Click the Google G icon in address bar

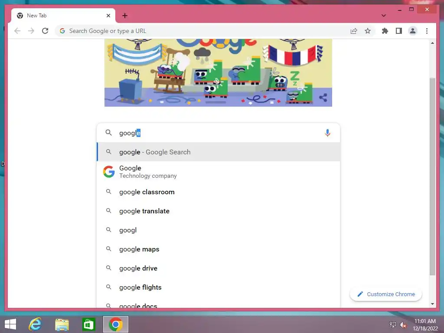pos(62,31)
